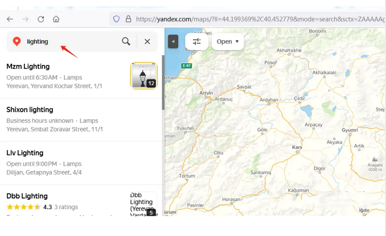This screenshot has height=236, width=386.
Task: Click Gyumri city label on map
Action: coord(350,130)
